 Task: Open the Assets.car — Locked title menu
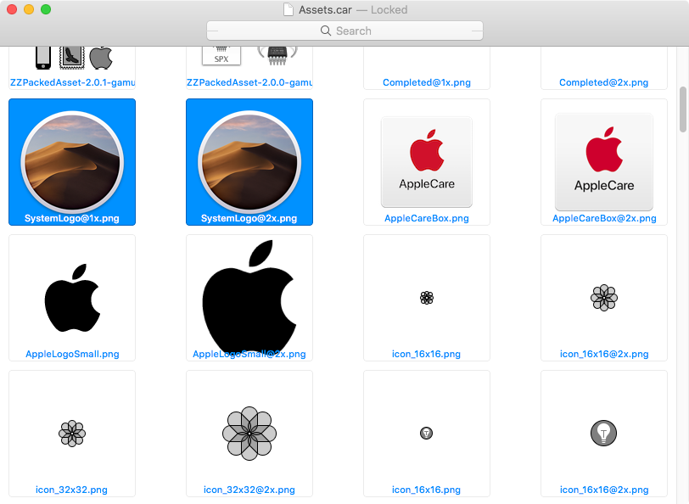coord(353,9)
